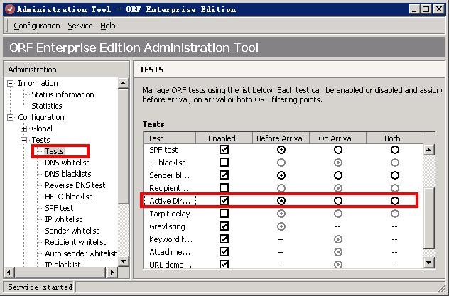Select DNS blacklists tree item

(x=68, y=174)
